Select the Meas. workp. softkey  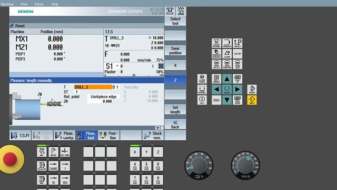pos(64,136)
